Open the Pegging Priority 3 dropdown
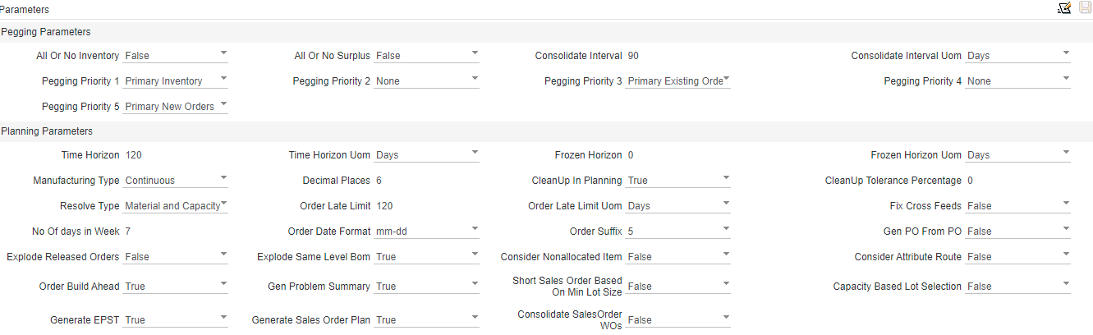Image resolution: width=1093 pixels, height=335 pixels. coord(678,81)
